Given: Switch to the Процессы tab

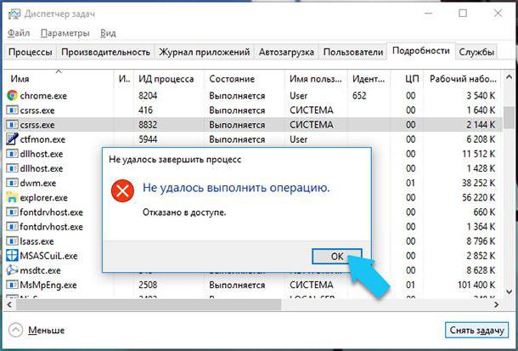Looking at the screenshot, I should tap(30, 52).
